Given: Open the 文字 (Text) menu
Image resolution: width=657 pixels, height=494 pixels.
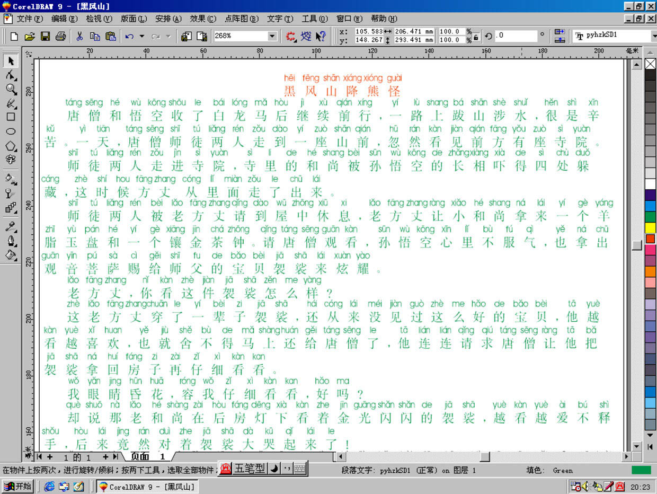Looking at the screenshot, I should (x=280, y=19).
